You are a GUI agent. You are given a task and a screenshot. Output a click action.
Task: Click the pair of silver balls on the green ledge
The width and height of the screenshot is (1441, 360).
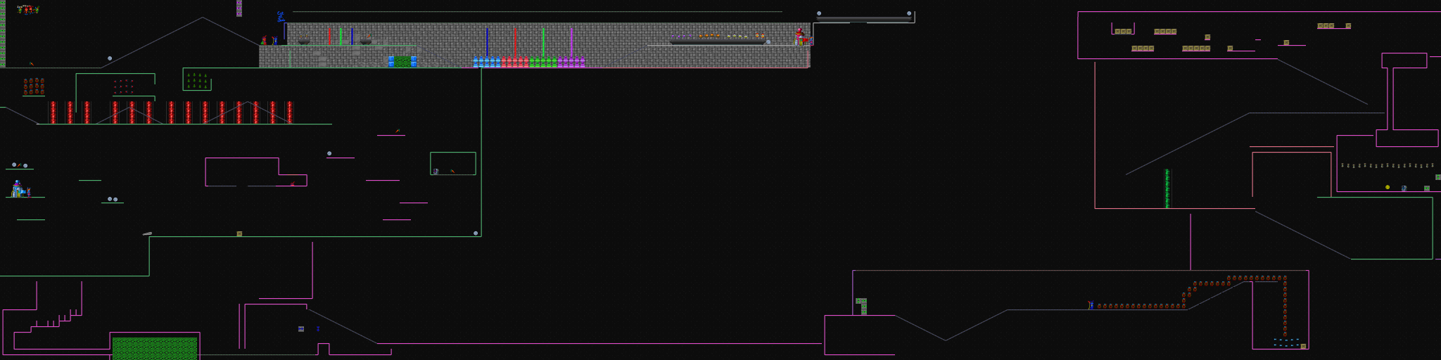[x=113, y=199]
